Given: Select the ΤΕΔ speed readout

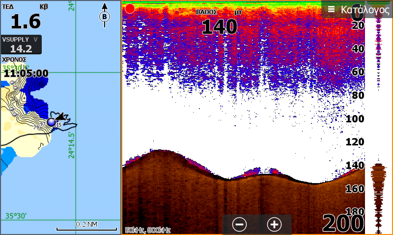Looking at the screenshot, I should 25,17.
